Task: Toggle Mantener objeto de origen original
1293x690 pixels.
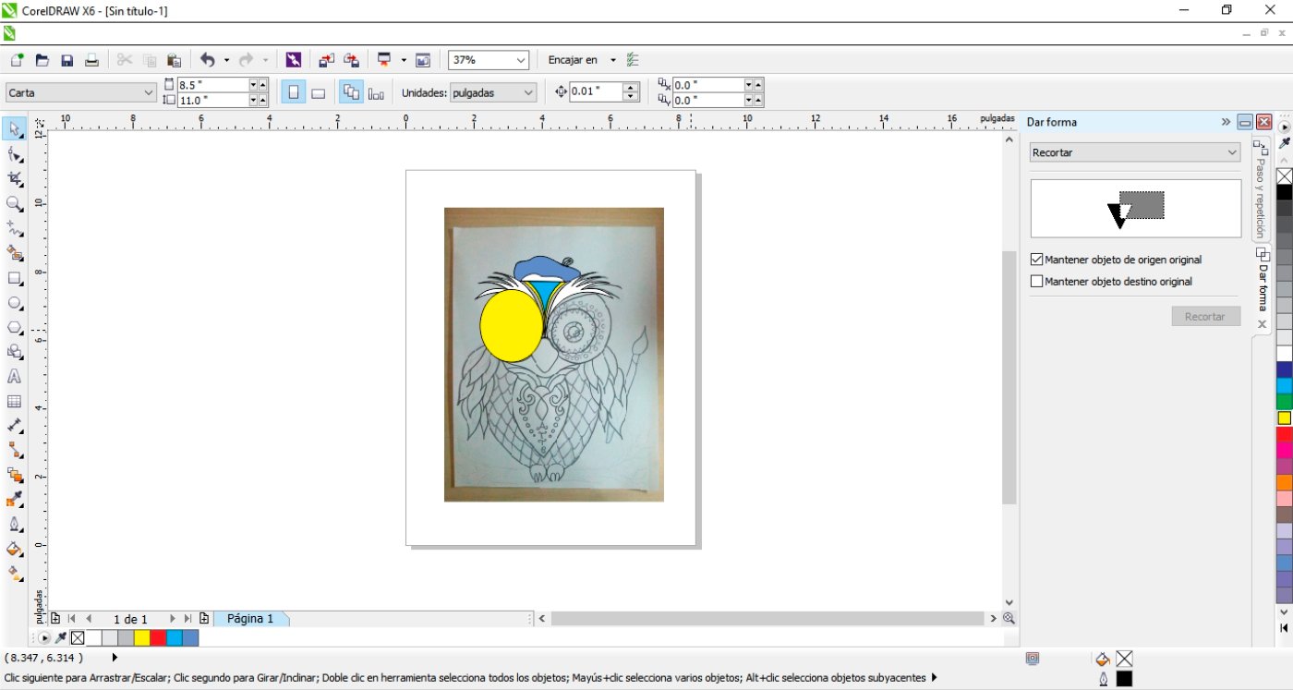Action: [1036, 260]
